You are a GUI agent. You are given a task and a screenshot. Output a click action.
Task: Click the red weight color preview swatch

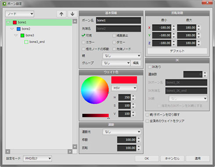pos(124,80)
